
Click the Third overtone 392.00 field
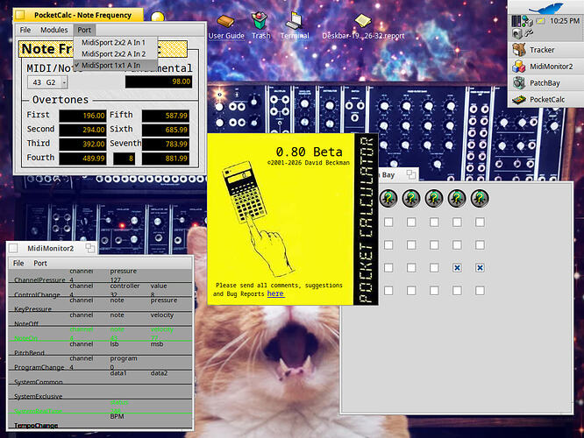pos(82,144)
